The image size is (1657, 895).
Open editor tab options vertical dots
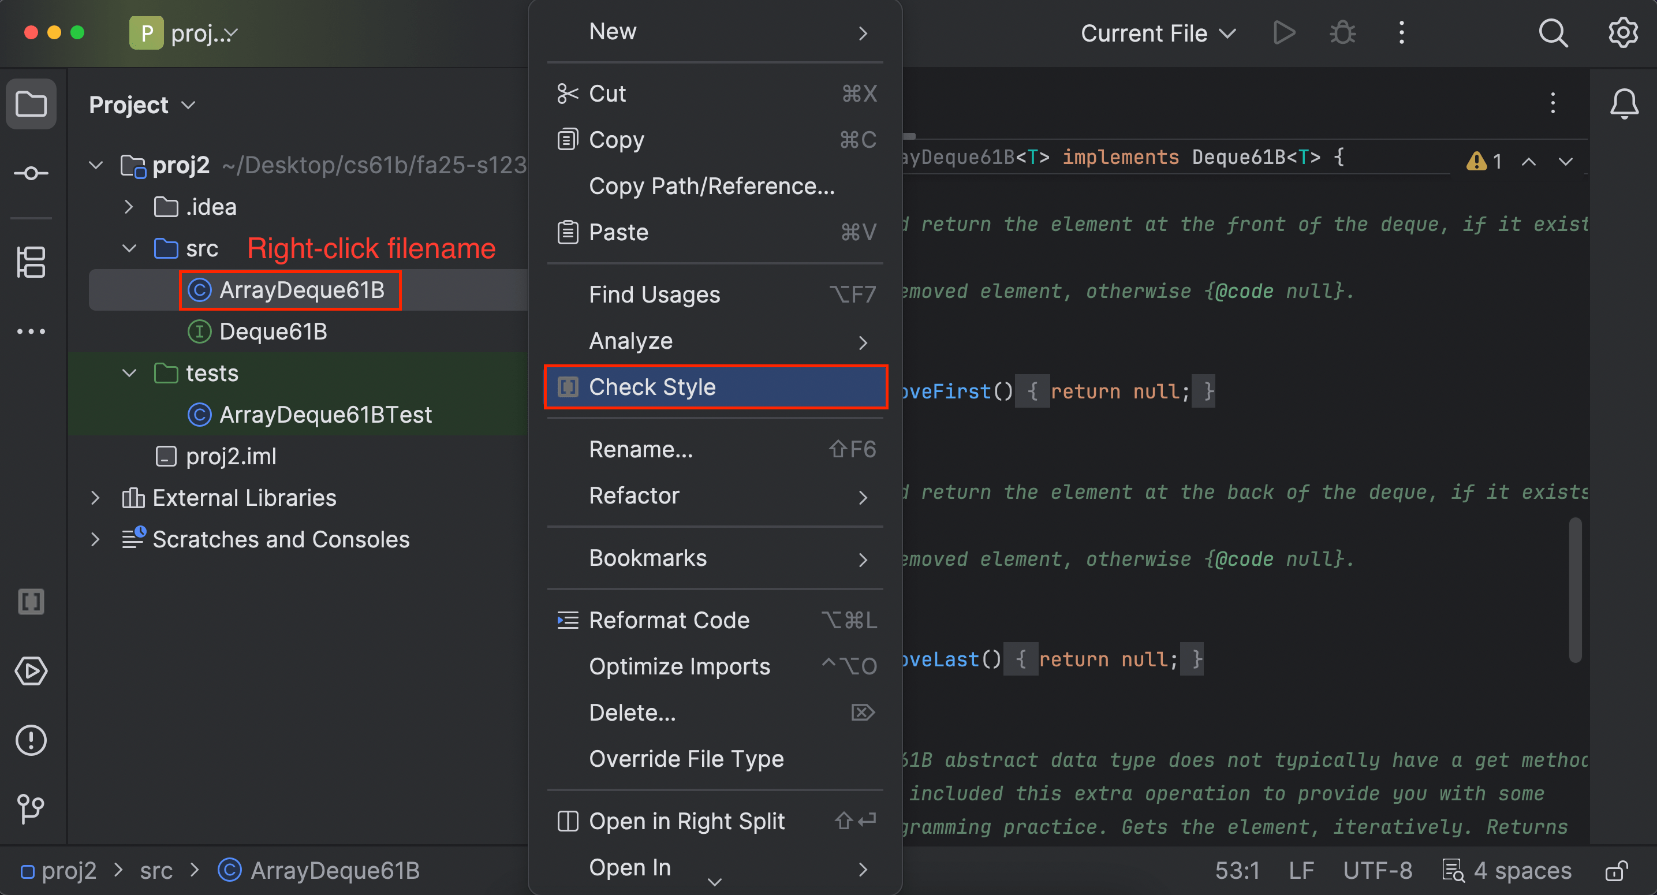[1553, 103]
